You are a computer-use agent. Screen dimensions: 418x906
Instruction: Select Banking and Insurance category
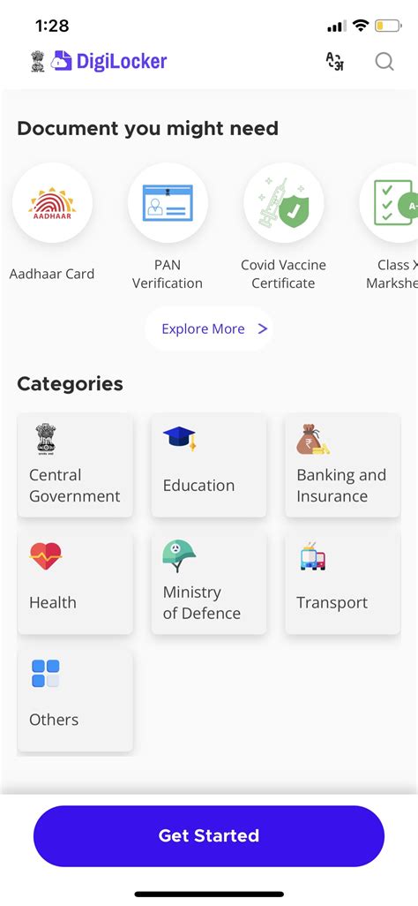[342, 465]
